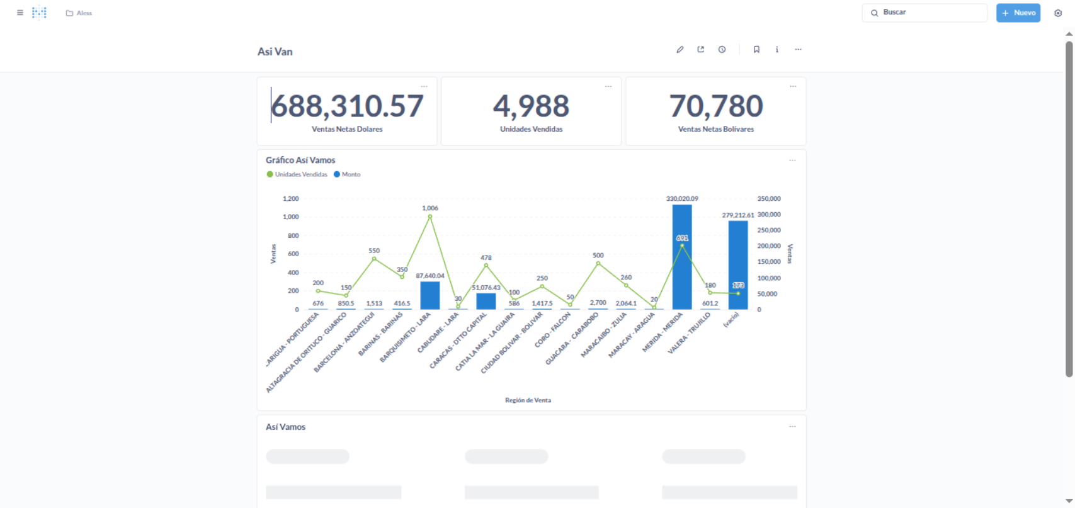
Task: Open the Gráfico Así Vamos card menu
Action: [x=792, y=161]
